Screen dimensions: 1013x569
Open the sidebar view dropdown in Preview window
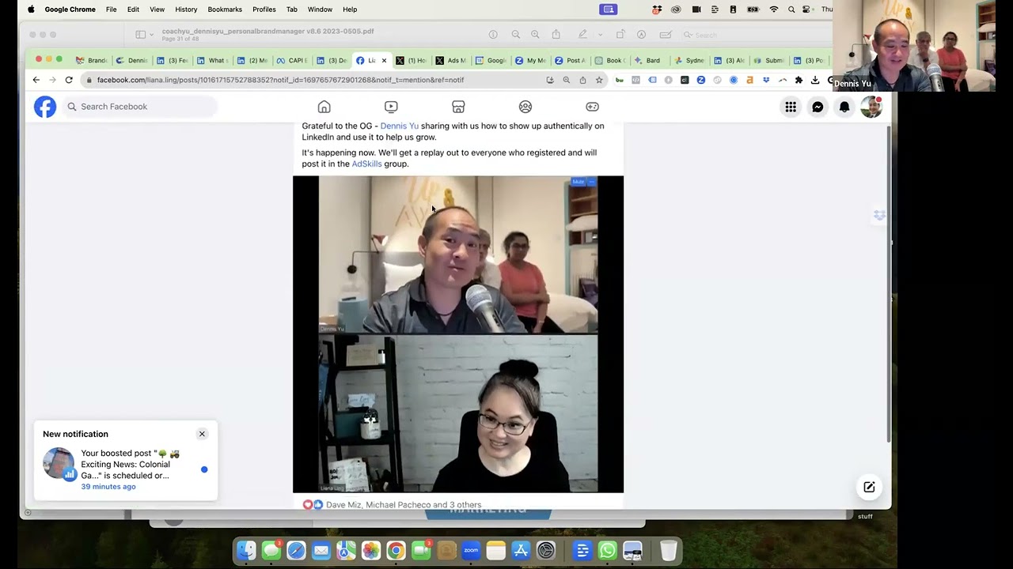[x=143, y=35]
